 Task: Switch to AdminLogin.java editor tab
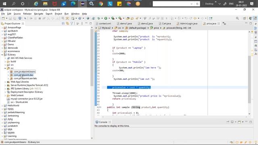click(187, 23)
